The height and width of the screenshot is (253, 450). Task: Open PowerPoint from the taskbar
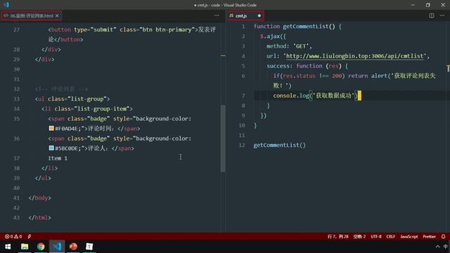(x=73, y=247)
